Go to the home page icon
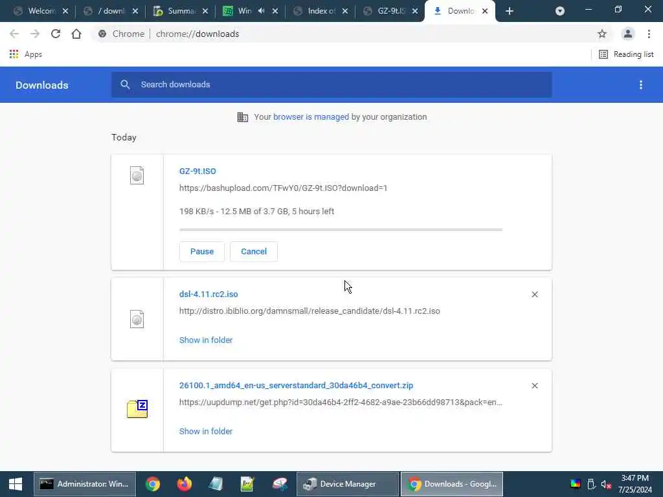Screen dimensions: 663x497 (76, 34)
